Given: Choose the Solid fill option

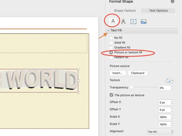Looking at the screenshot, I should point(111,43).
